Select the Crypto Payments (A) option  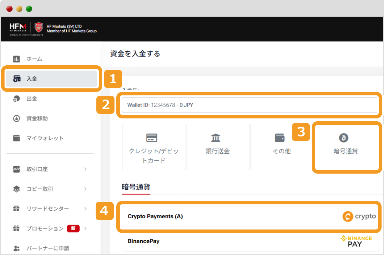(x=209, y=216)
